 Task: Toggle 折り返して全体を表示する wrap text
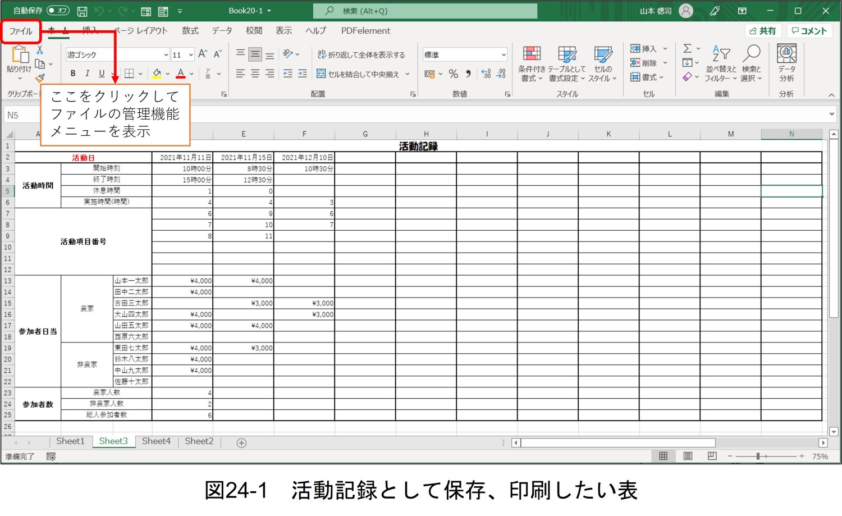click(361, 54)
